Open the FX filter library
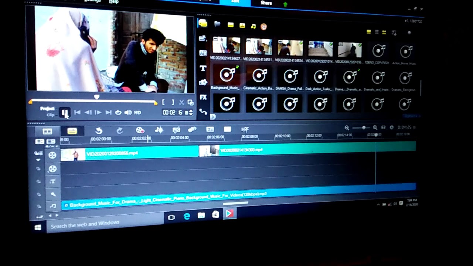Screen dimensions: 473x266 click(x=203, y=97)
